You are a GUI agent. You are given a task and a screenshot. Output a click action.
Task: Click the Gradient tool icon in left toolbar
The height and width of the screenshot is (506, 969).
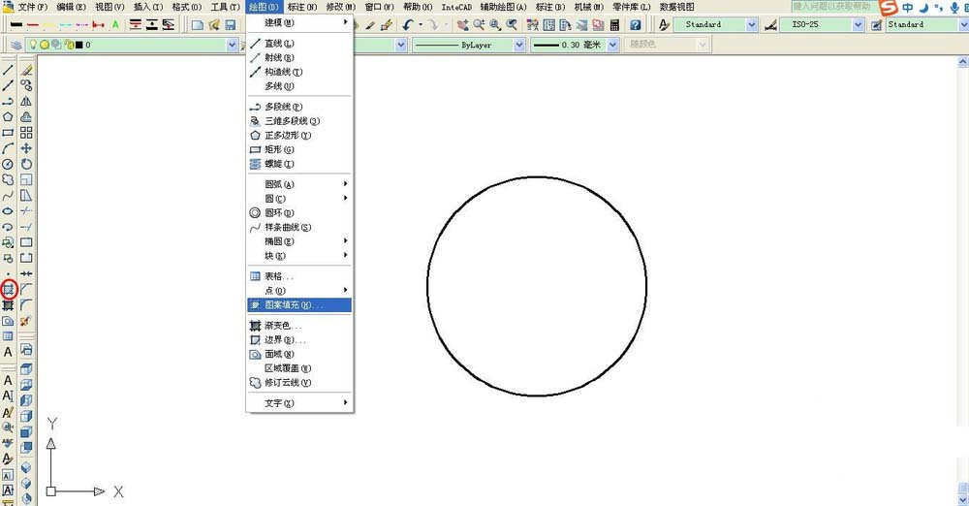[x=8, y=305]
